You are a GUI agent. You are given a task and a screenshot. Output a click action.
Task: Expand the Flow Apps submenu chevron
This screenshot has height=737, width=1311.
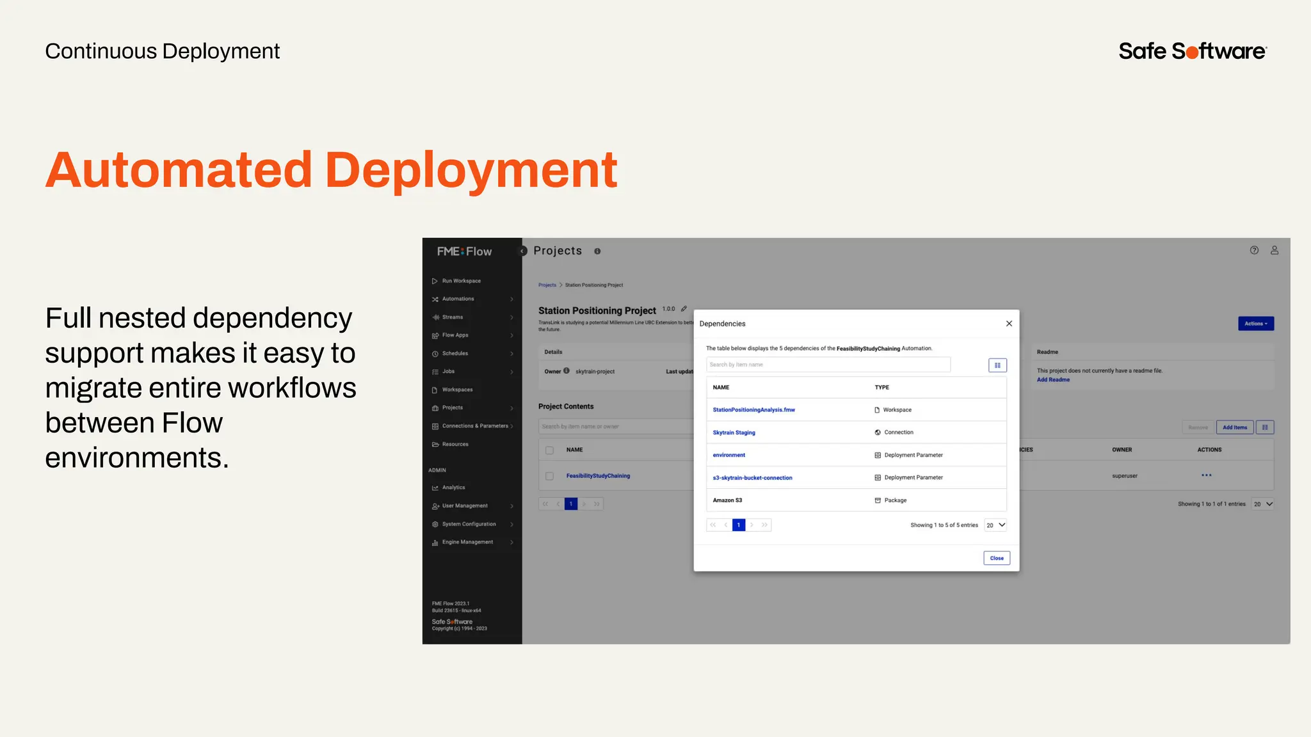[511, 335]
